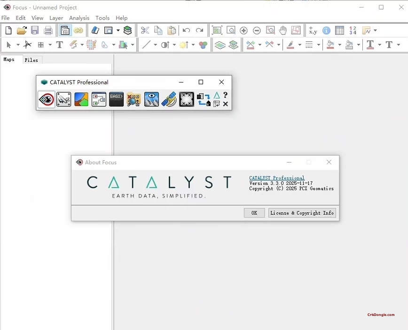
Task: Select the Pan hand tool
Action: (283, 30)
